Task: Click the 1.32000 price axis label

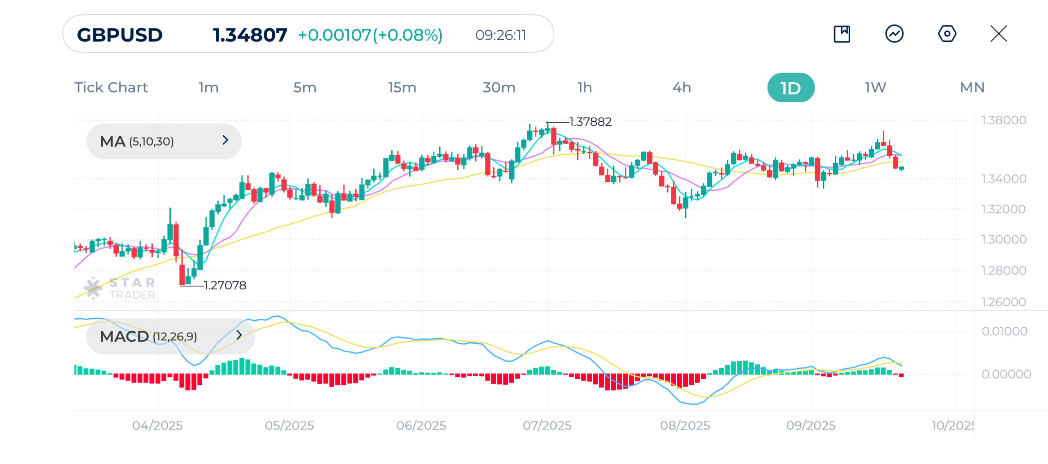Action: 1004,209
